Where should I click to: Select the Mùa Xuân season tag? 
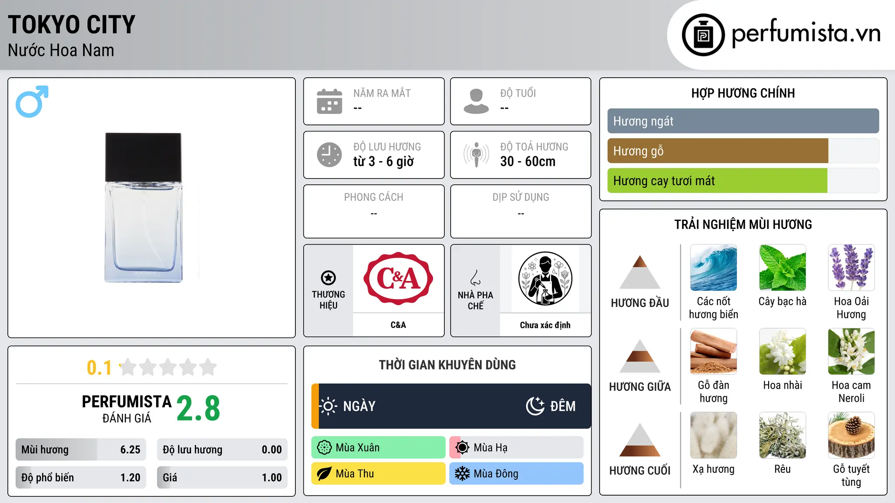378,448
